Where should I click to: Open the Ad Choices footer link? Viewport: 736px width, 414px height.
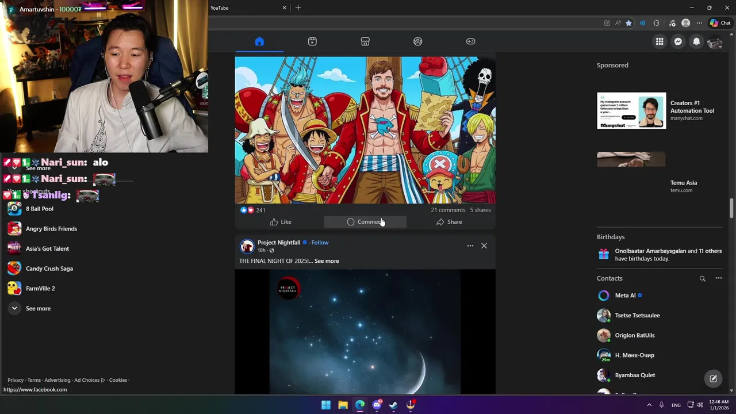[x=90, y=380]
